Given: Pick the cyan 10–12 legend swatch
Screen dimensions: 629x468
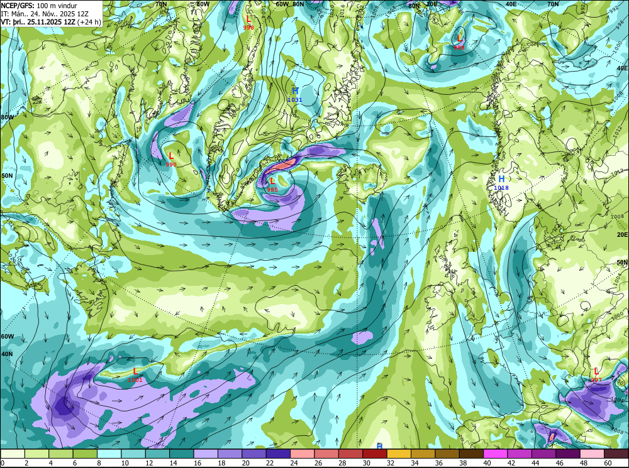Looking at the screenshot, I should [x=133, y=454].
